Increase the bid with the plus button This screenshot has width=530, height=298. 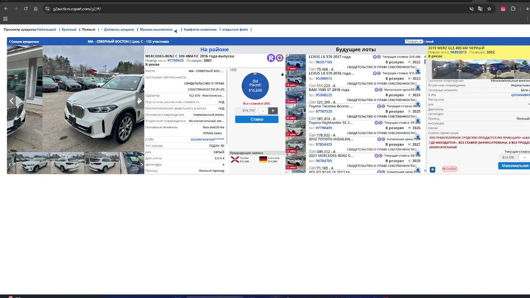tap(273, 111)
